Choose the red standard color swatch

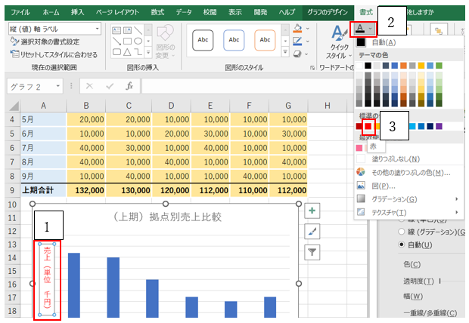[370, 126]
